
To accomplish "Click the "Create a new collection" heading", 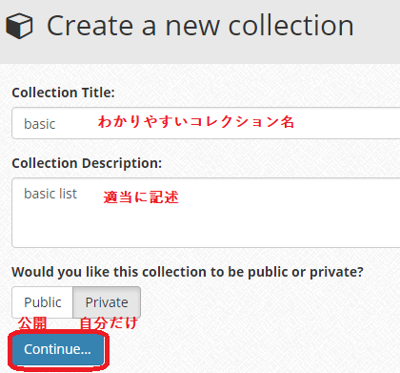I will pos(200,26).
